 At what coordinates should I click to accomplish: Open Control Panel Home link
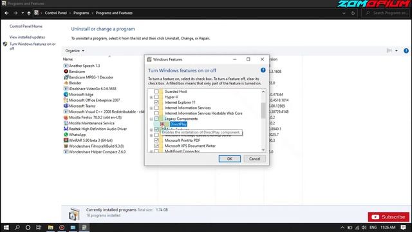pyautogui.click(x=26, y=26)
